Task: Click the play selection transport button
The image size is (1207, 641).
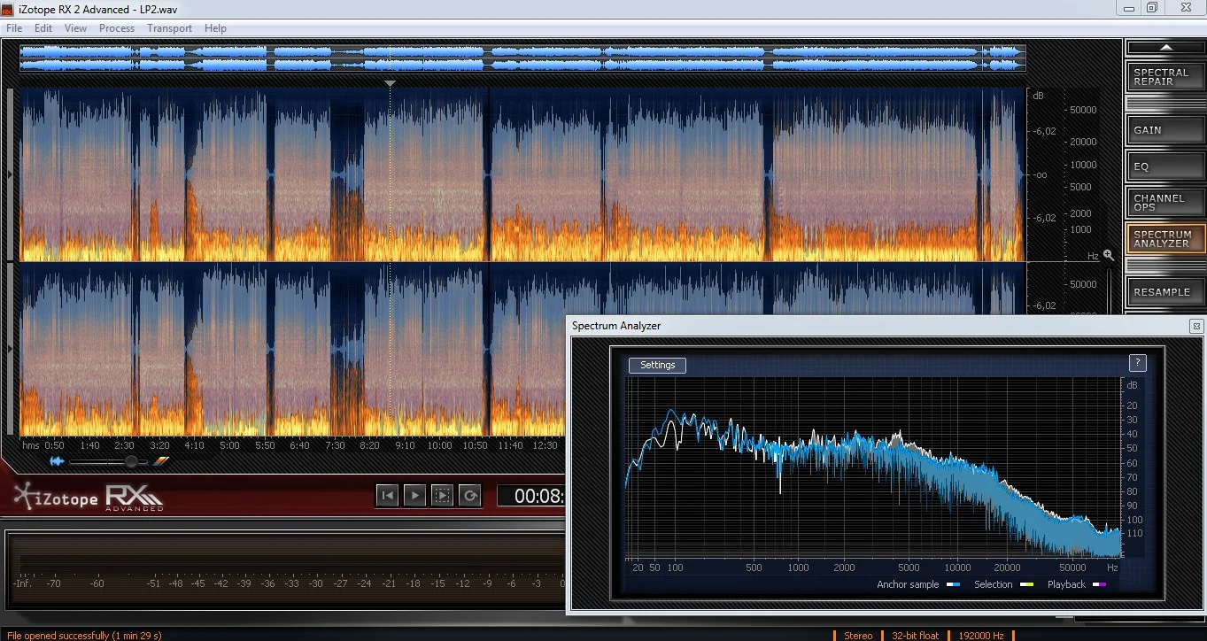Action: 442,496
